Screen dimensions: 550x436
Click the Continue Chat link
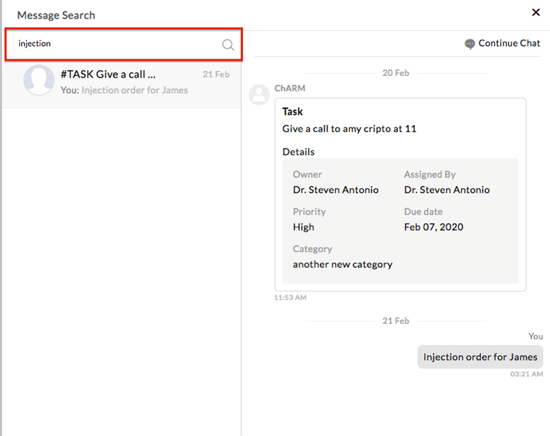point(509,43)
